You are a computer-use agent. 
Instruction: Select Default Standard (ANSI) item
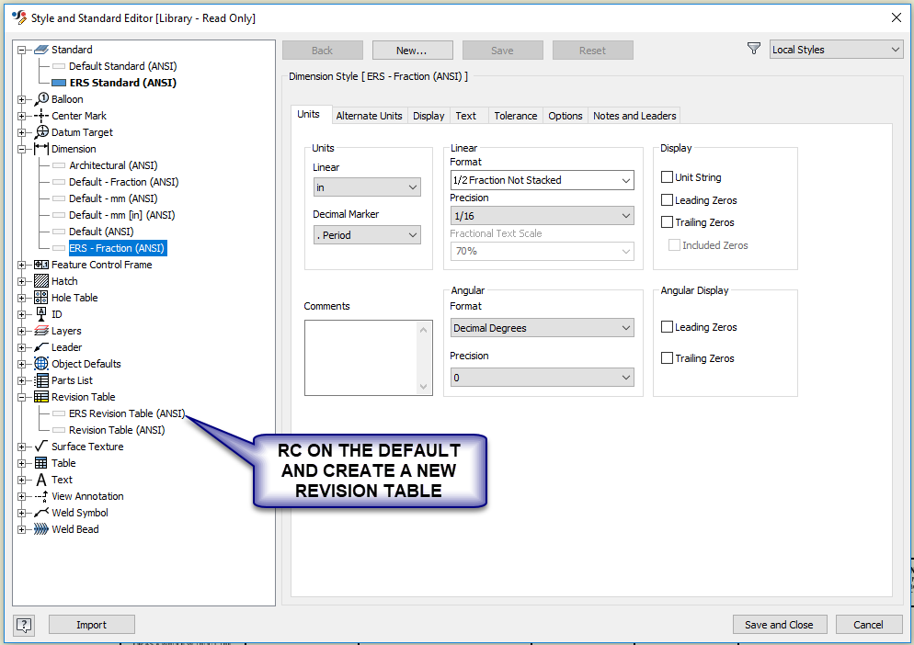point(122,66)
